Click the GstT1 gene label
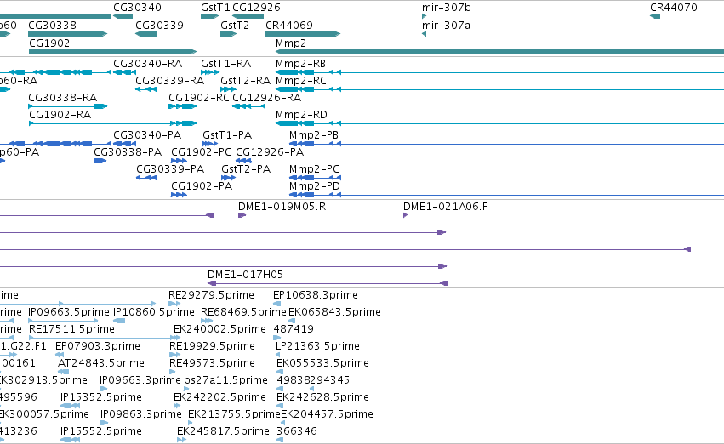The height and width of the screenshot is (444, 724). 215,8
